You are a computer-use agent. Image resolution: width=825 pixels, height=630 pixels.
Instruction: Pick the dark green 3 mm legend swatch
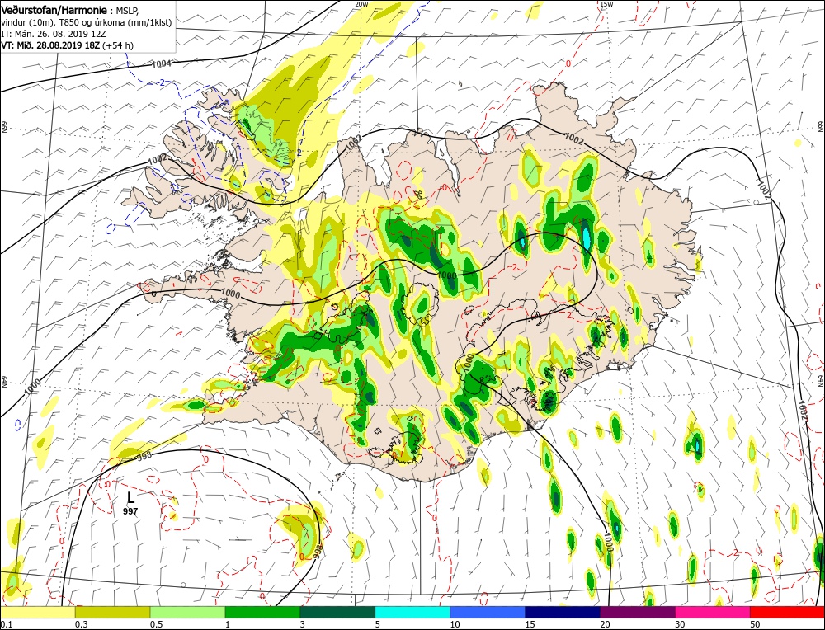(x=337, y=612)
